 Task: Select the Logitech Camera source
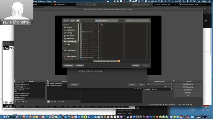tap(56, 85)
